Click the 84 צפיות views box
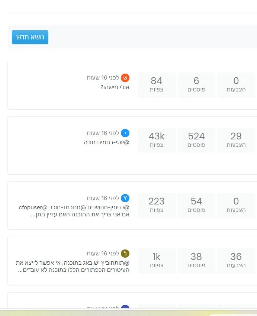This screenshot has width=257, height=316. tap(157, 85)
